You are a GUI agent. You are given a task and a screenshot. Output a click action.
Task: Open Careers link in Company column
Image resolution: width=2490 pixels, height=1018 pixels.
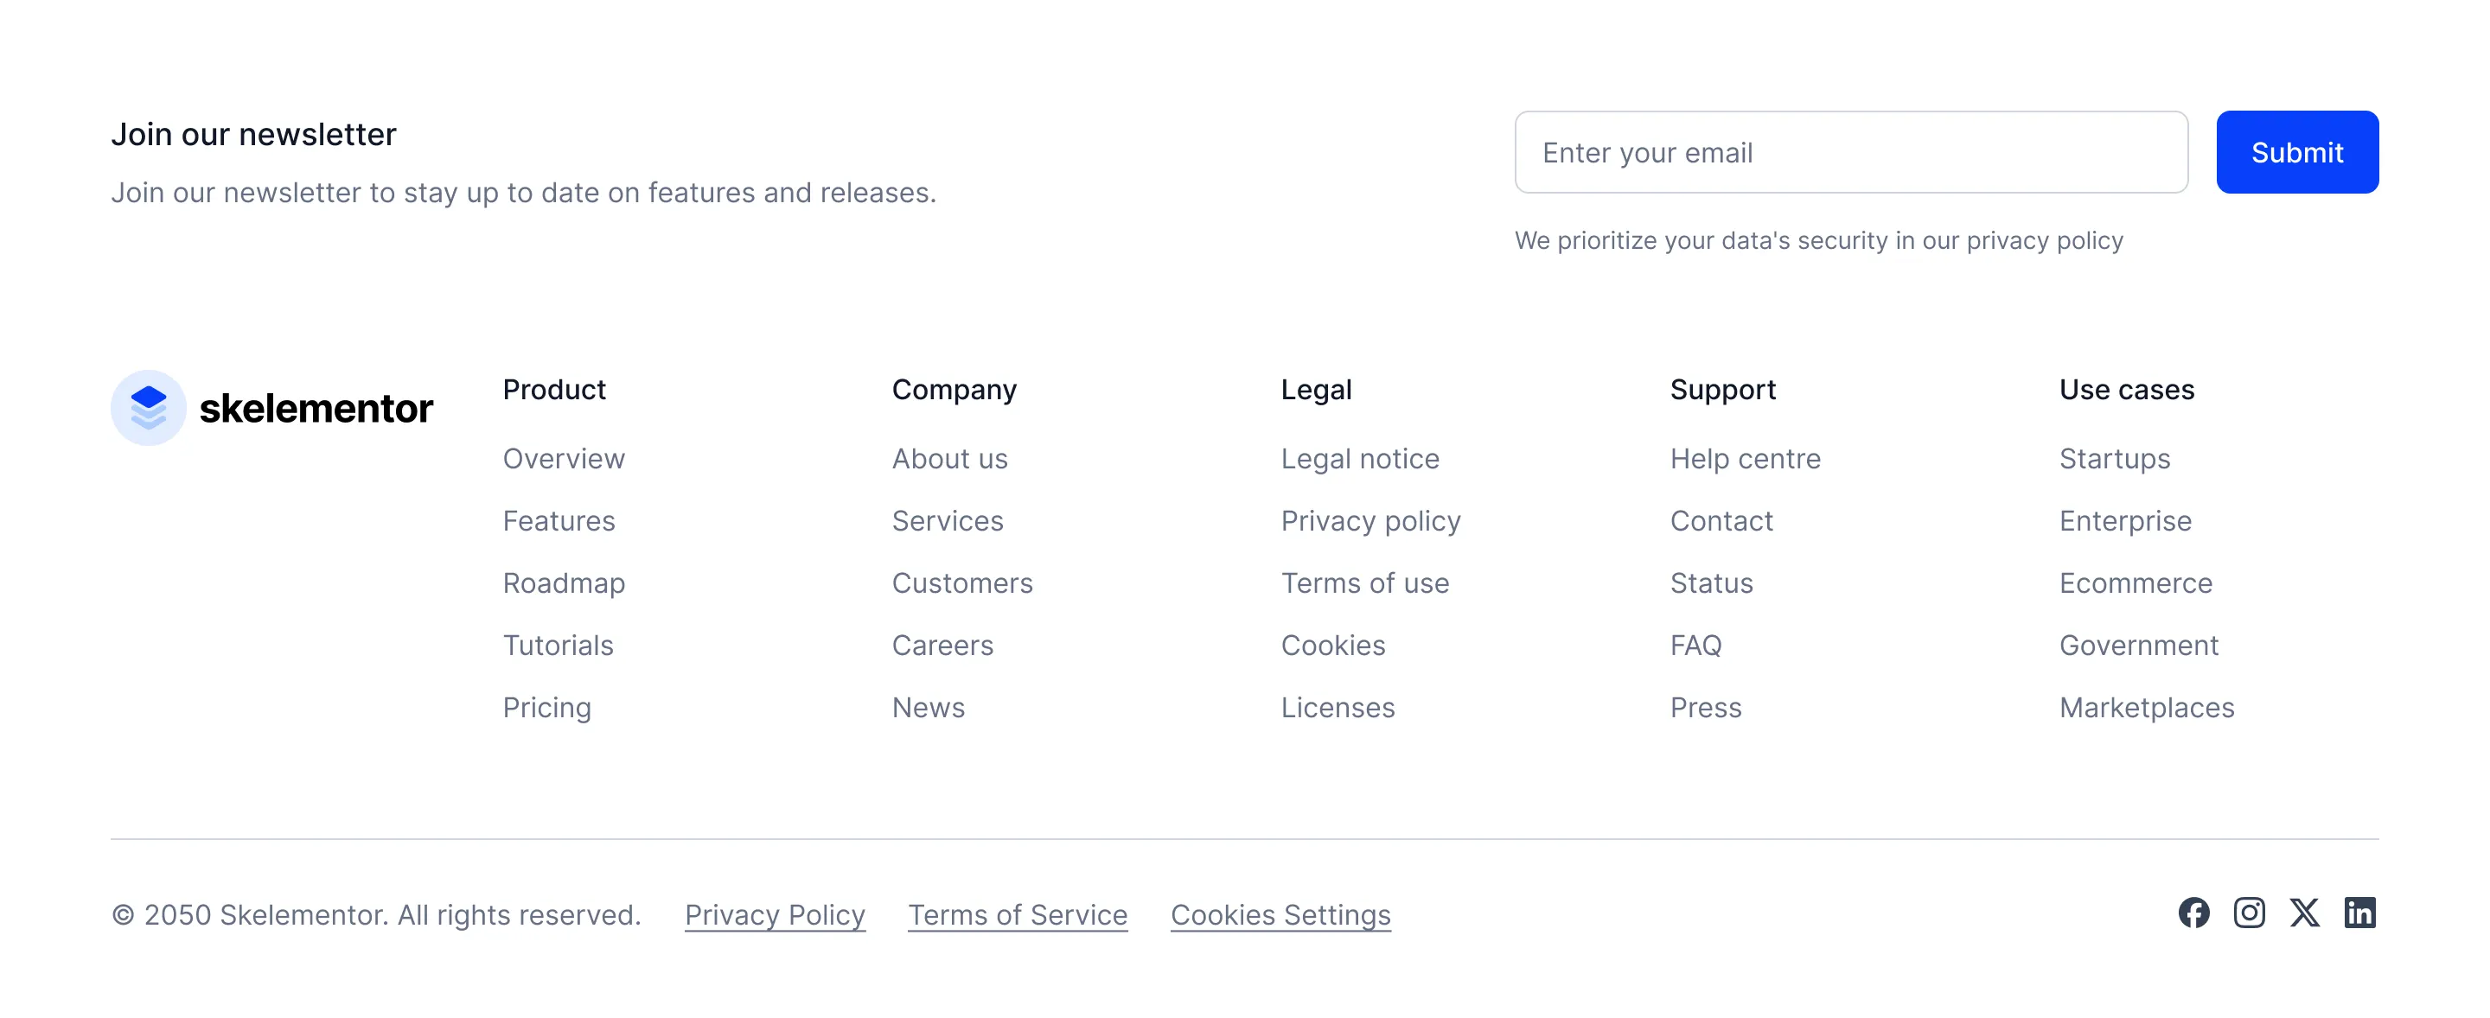tap(942, 646)
